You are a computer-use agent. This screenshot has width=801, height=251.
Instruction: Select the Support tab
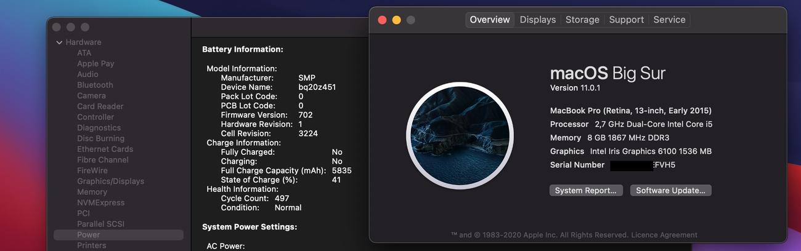(x=626, y=20)
